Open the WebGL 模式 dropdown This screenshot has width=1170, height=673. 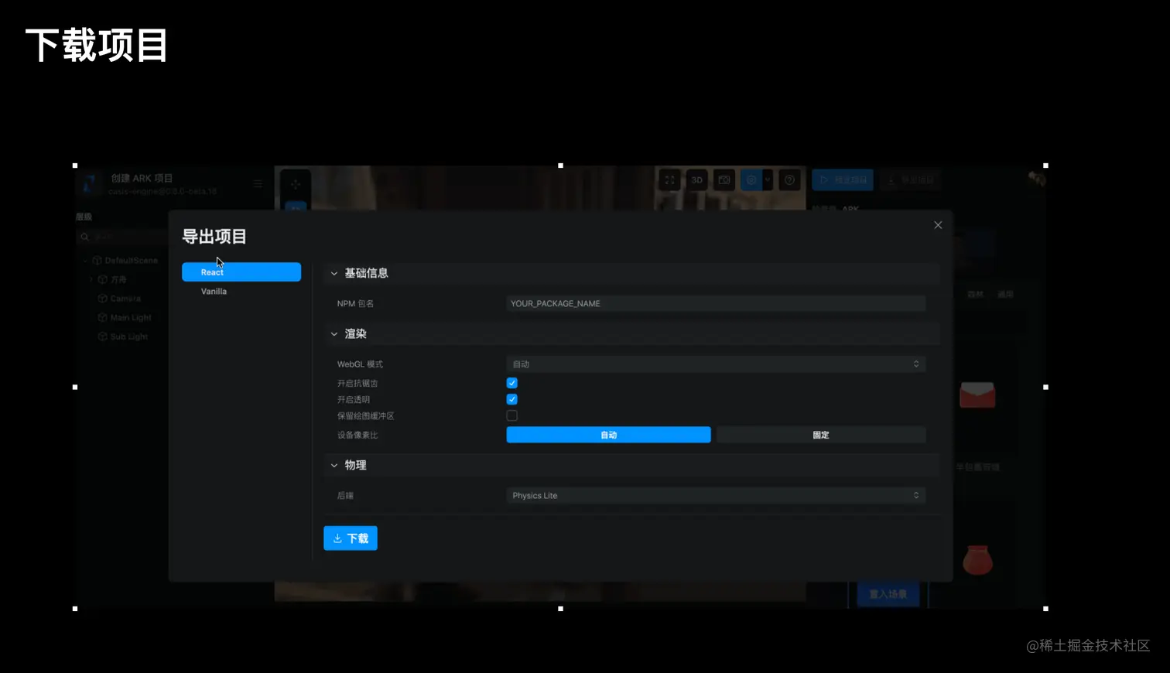point(716,364)
